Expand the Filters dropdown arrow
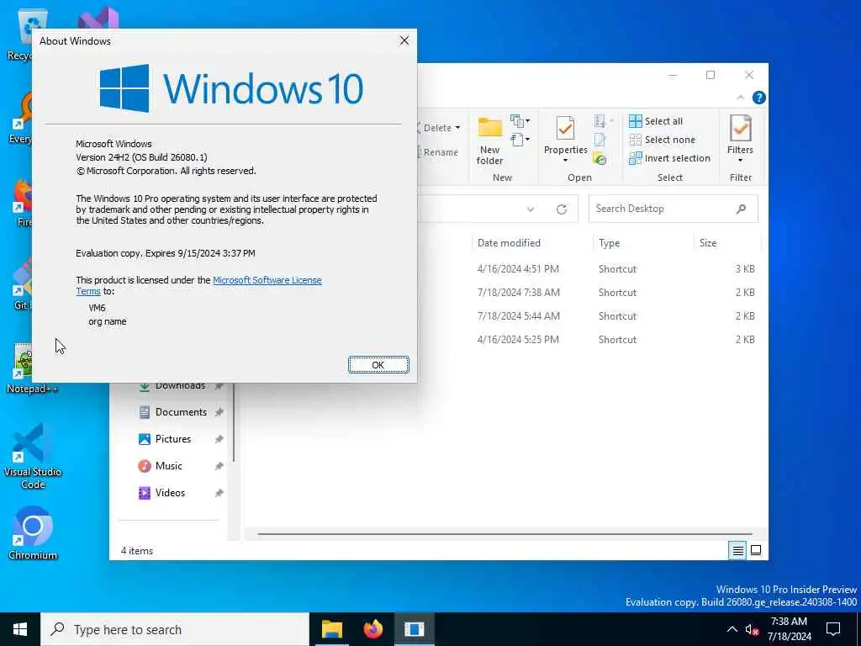The image size is (861, 646). click(x=740, y=161)
